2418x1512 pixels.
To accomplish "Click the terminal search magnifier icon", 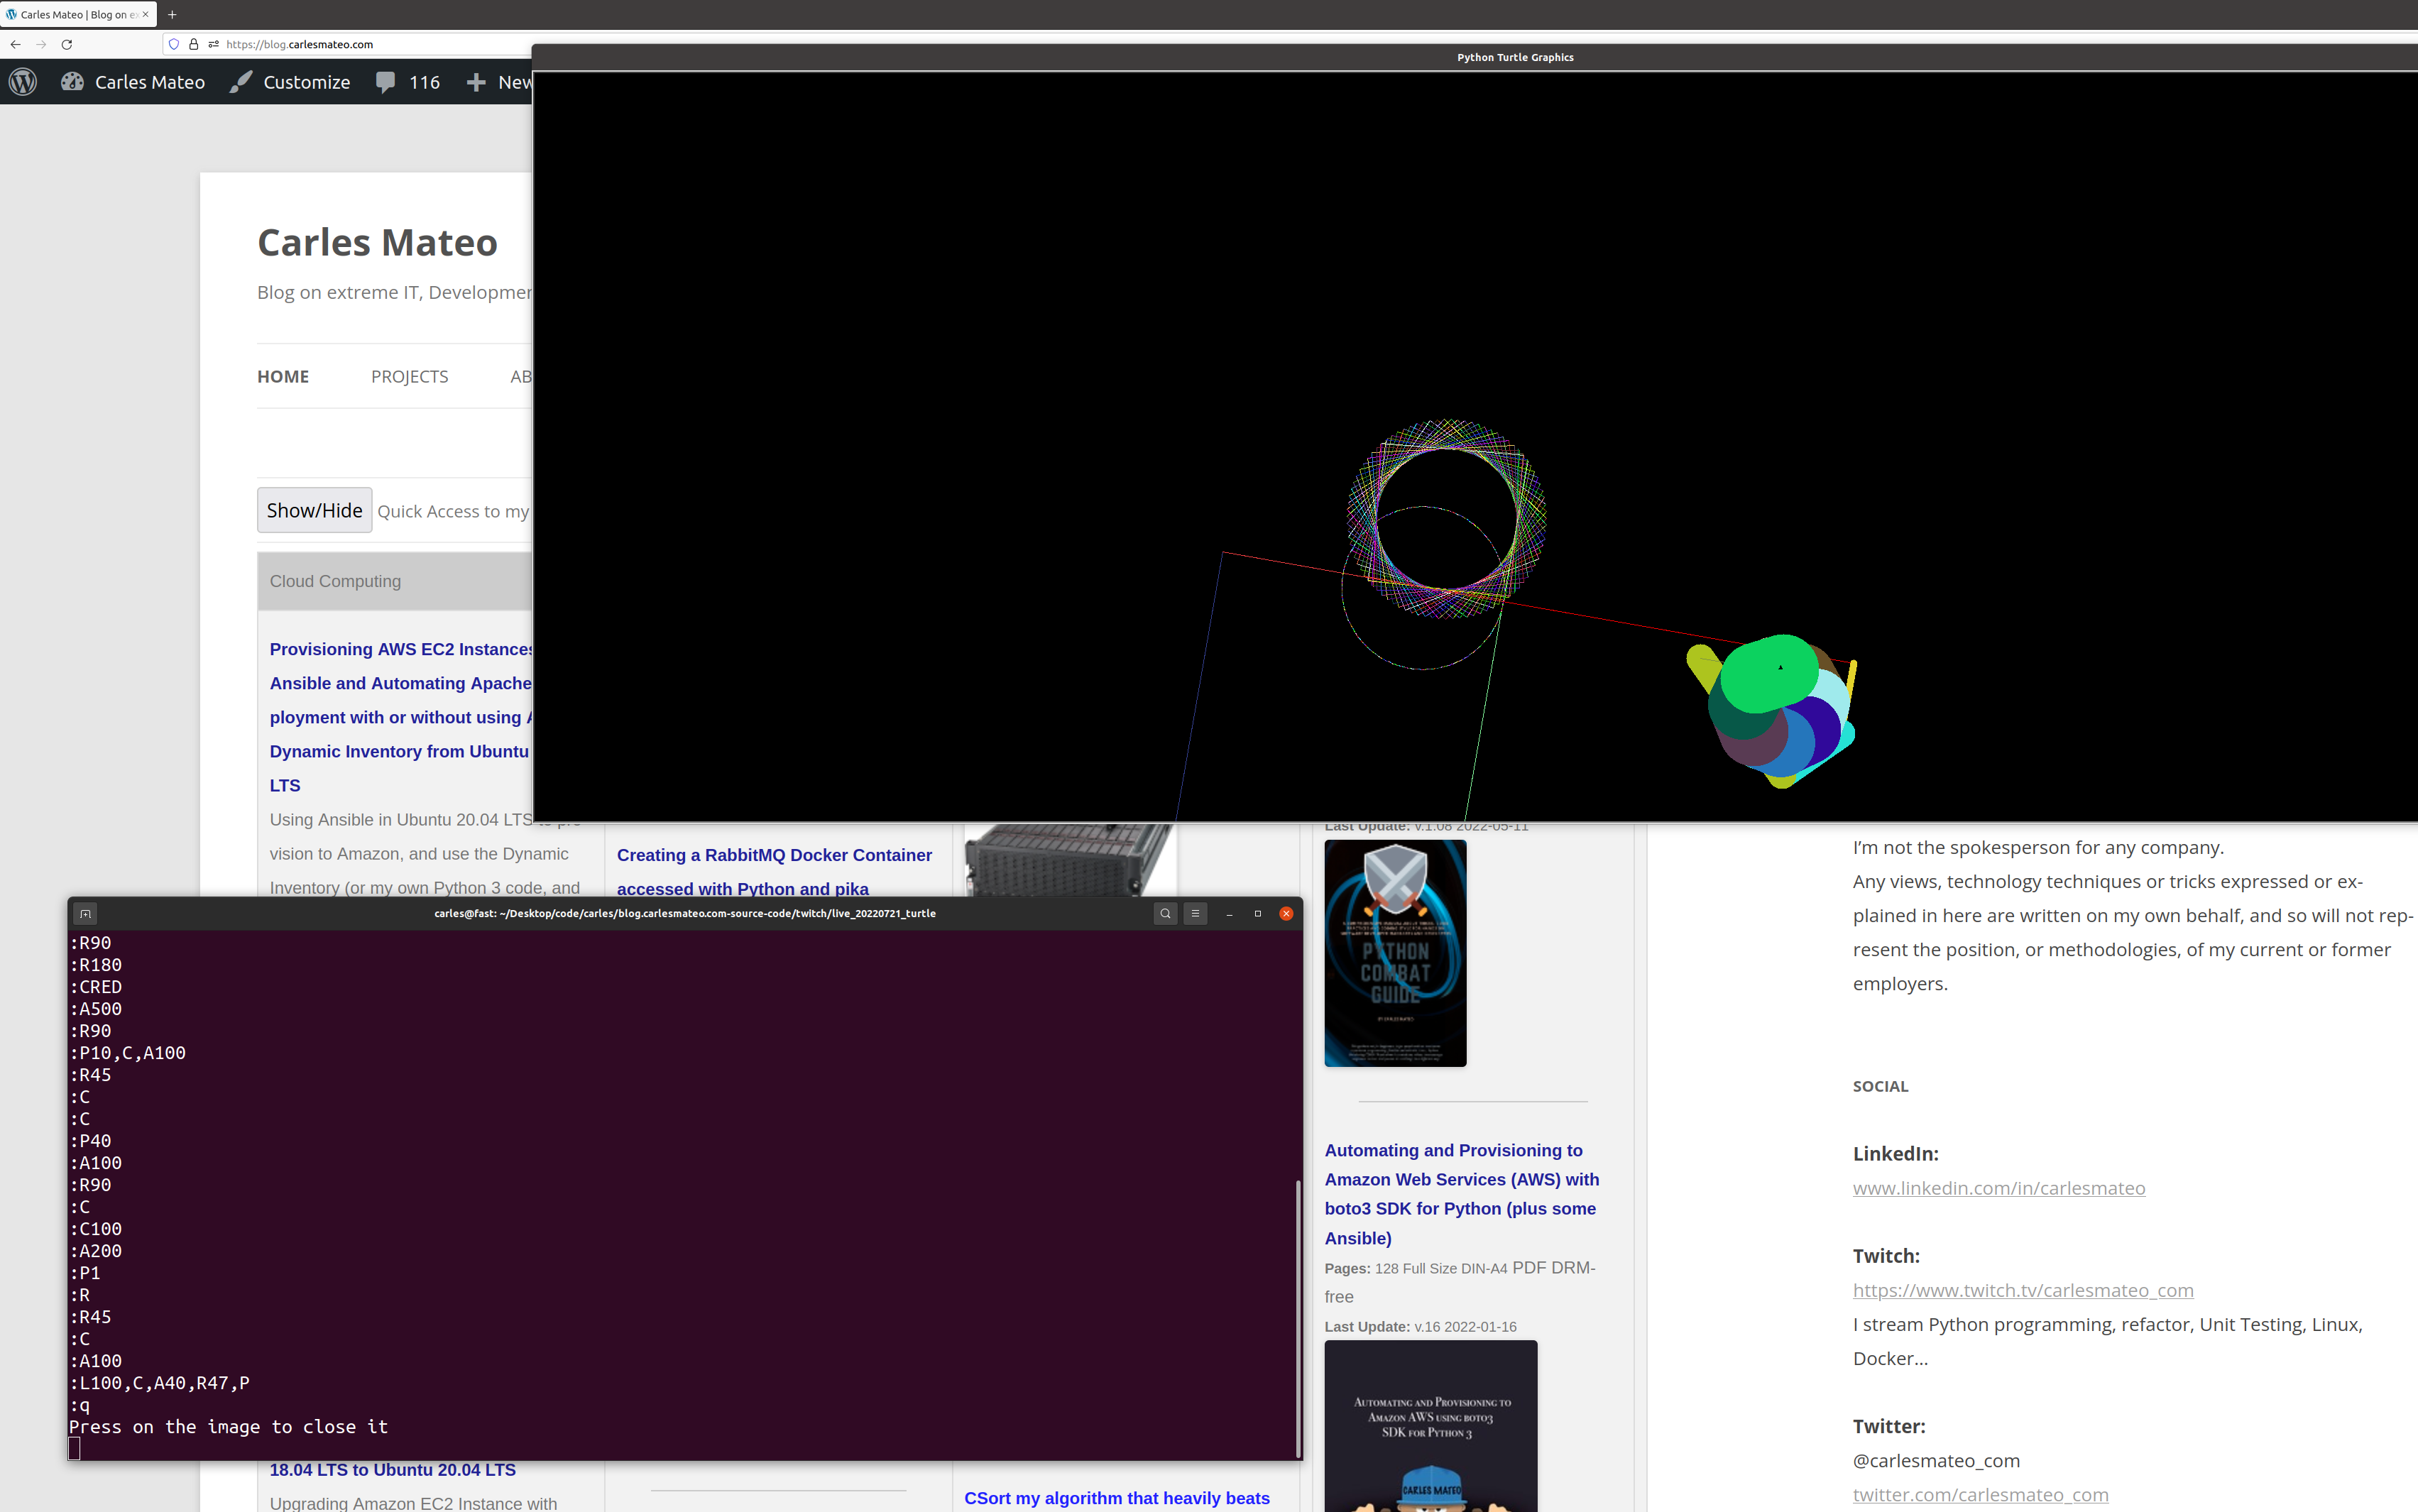I will (1165, 913).
